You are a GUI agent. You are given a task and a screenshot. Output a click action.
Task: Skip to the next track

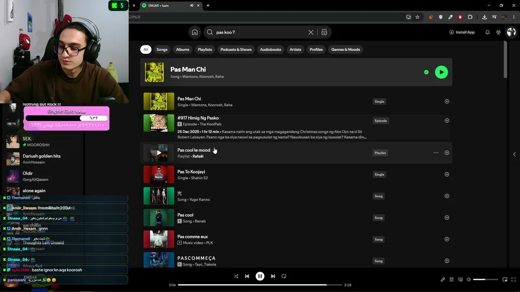pyautogui.click(x=273, y=276)
